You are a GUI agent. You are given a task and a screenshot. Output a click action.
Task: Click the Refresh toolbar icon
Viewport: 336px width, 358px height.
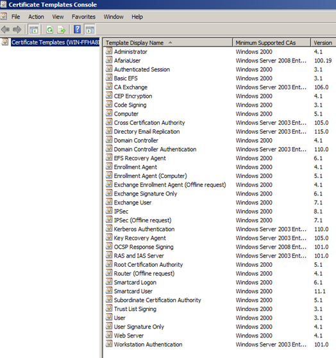49,30
